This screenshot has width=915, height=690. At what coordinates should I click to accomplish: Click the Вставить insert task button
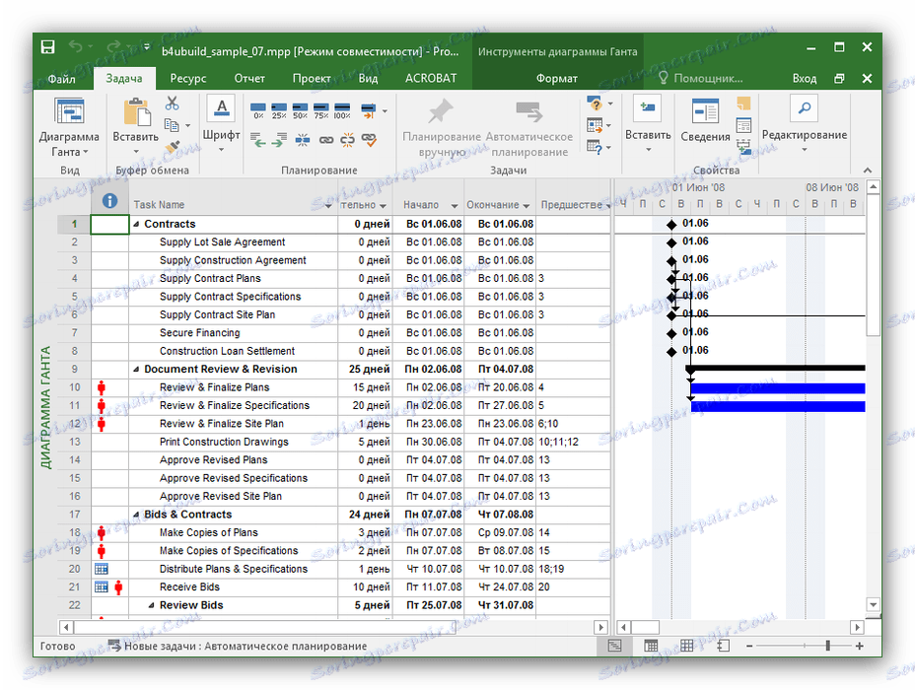coord(648,124)
